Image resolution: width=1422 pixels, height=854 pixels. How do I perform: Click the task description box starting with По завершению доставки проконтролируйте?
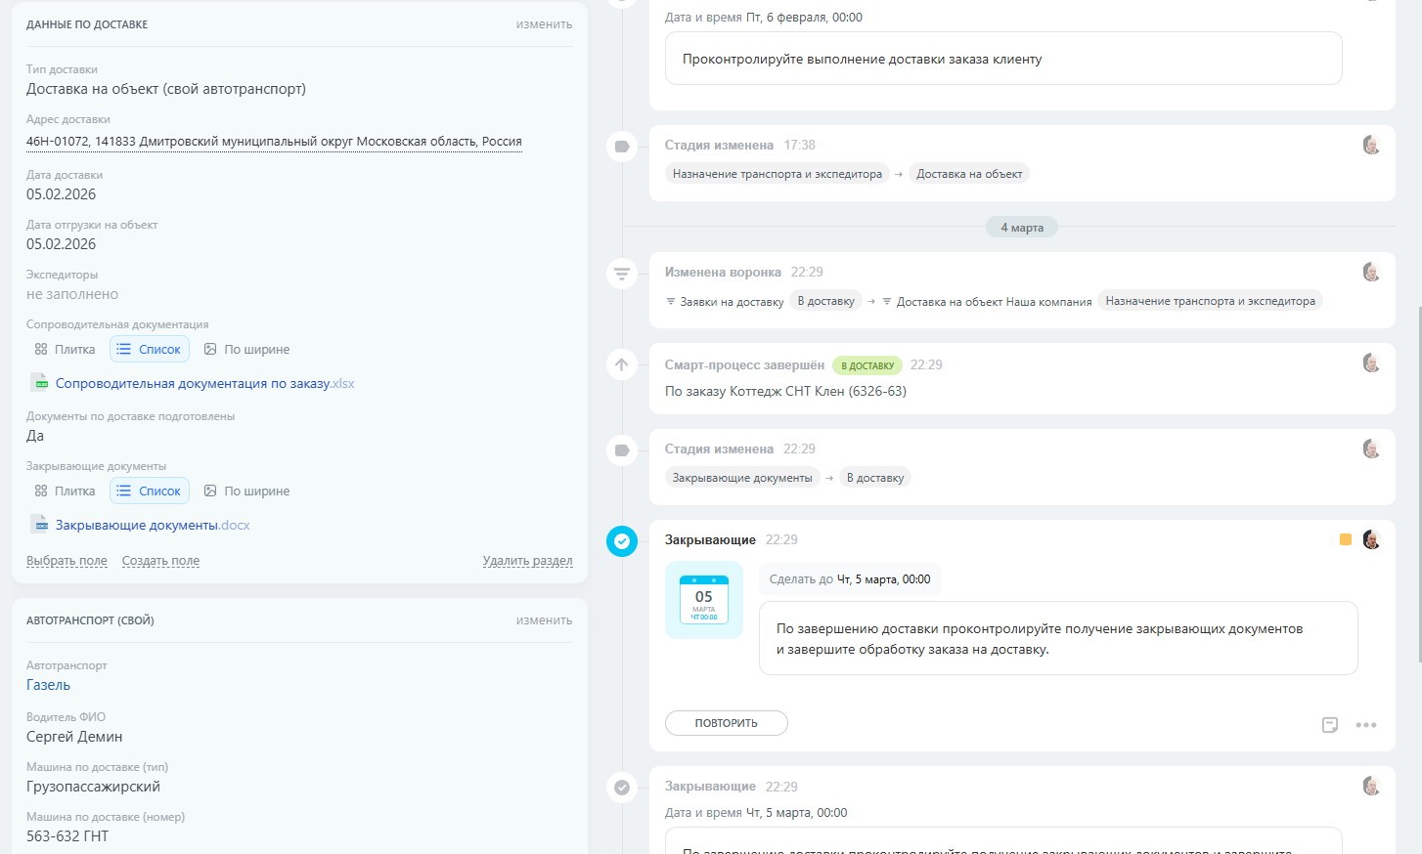tap(1058, 638)
